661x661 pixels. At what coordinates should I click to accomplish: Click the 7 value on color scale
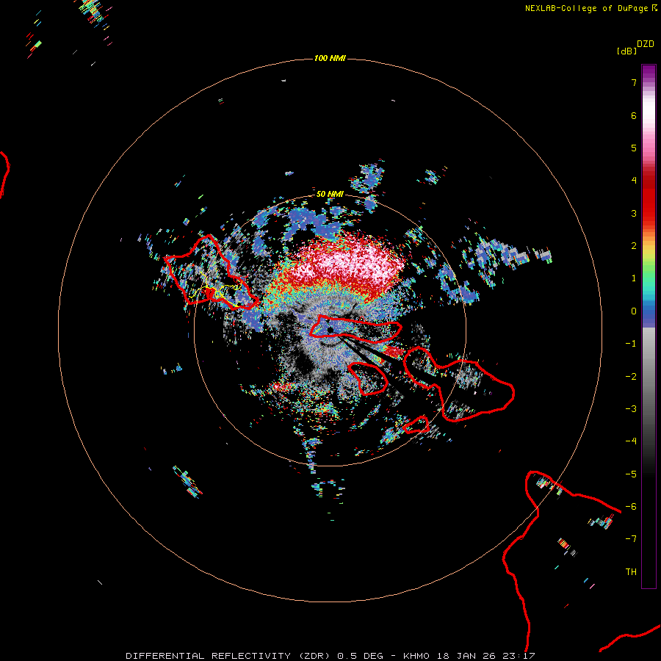click(634, 82)
